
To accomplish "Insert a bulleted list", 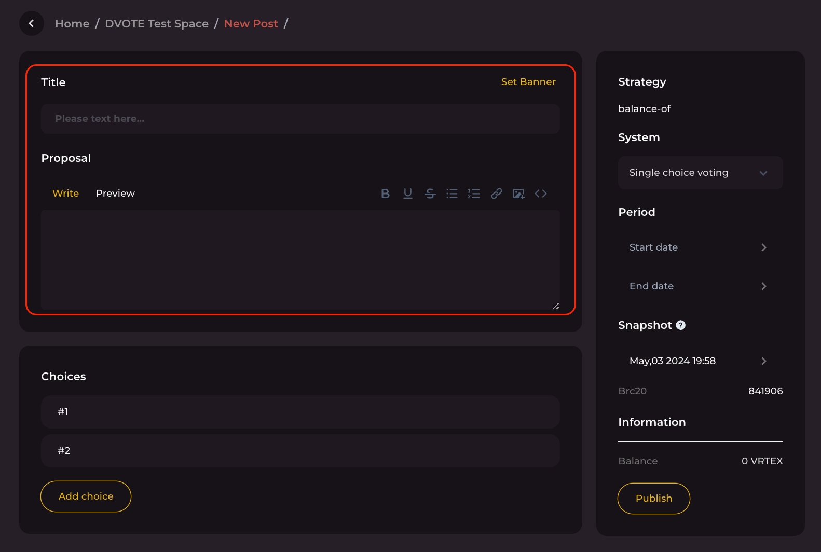I will (x=452, y=194).
